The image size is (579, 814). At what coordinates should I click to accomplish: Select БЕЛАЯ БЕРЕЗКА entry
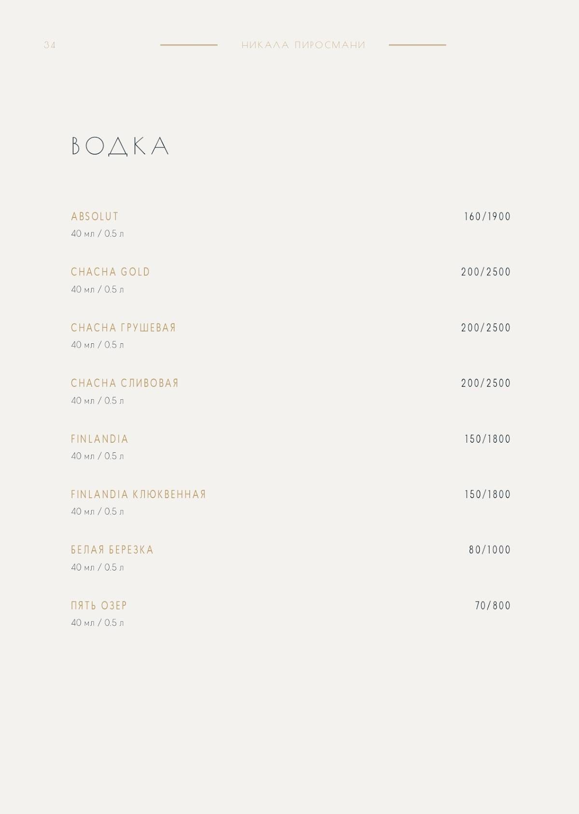click(112, 550)
